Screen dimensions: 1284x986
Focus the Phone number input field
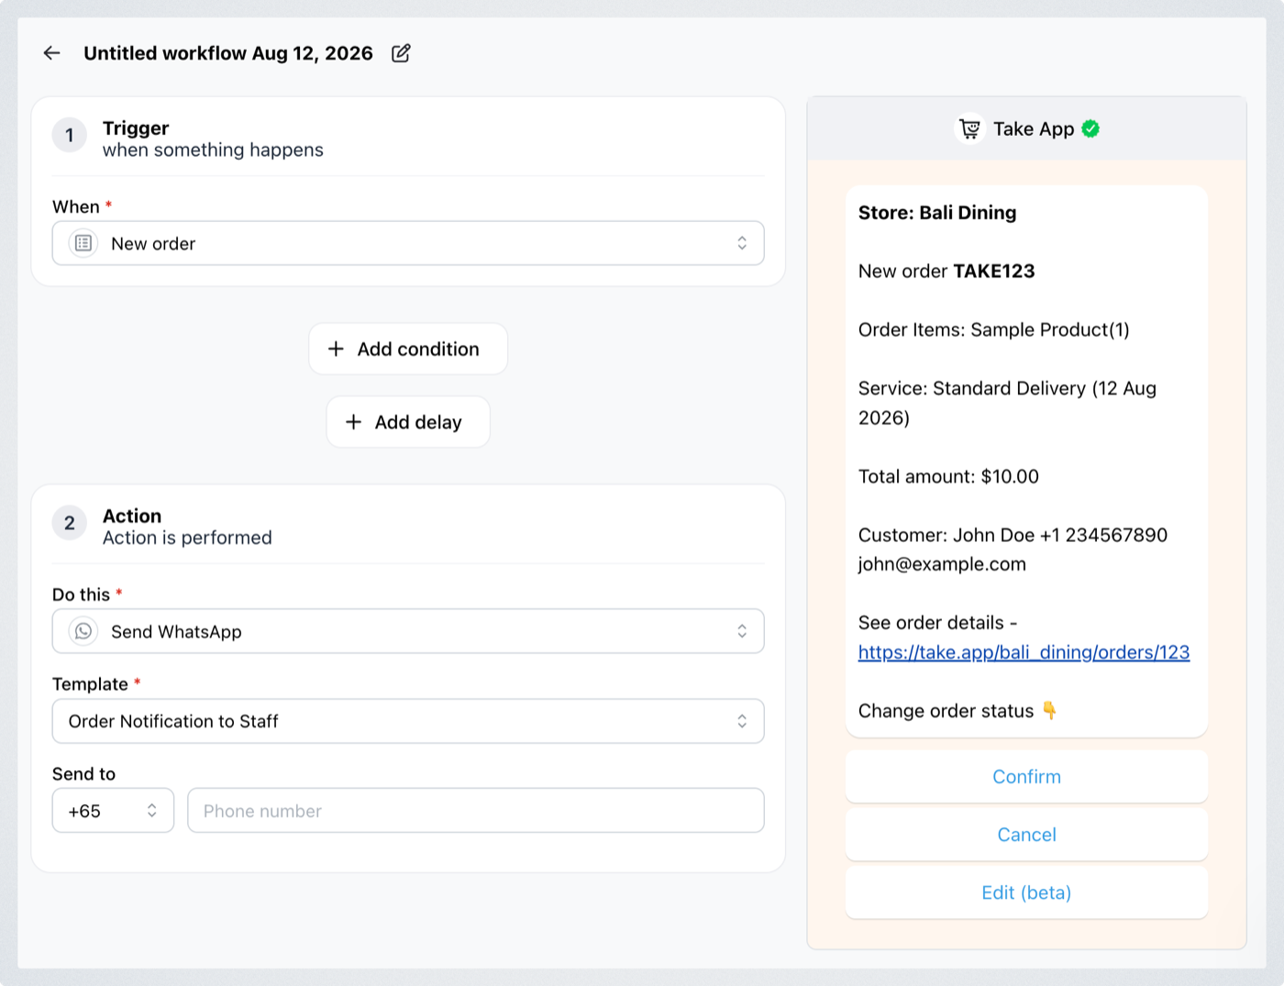(476, 811)
